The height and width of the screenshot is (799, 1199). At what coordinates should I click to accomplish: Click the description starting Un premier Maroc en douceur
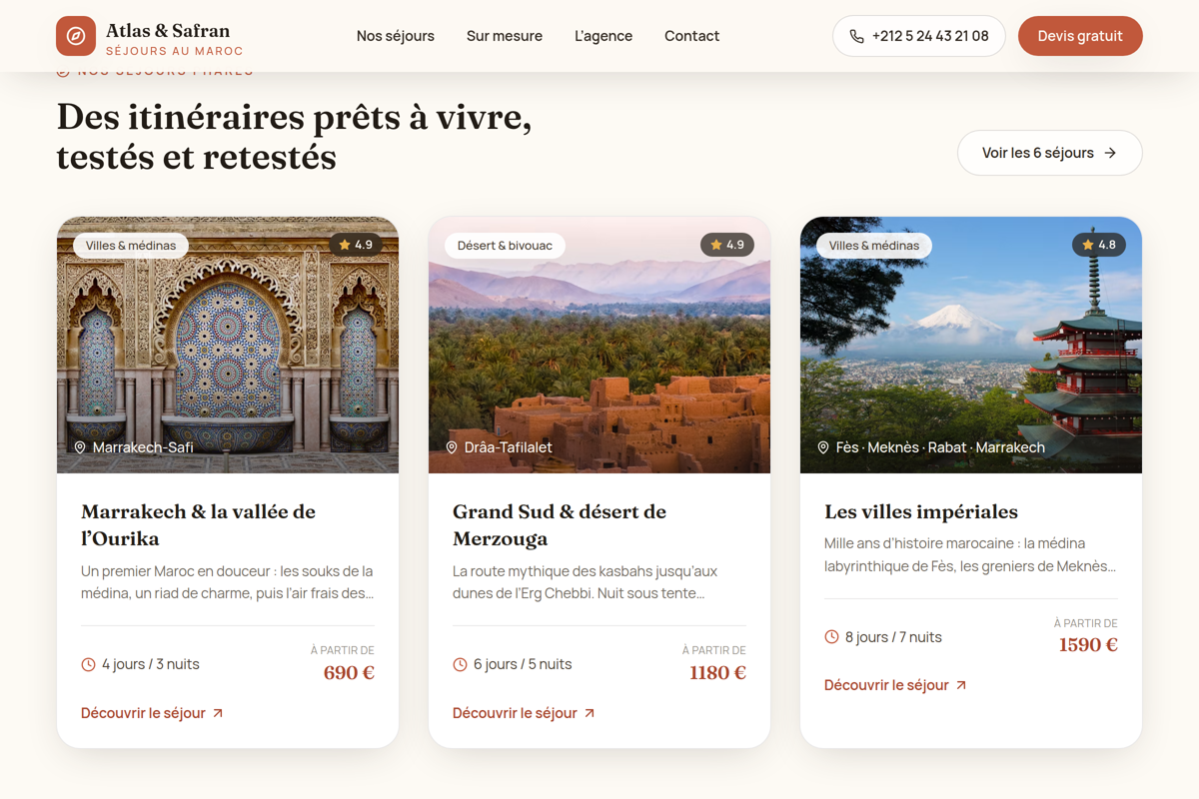pos(228,582)
